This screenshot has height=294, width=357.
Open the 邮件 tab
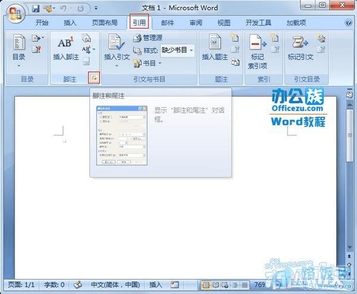tap(168, 23)
